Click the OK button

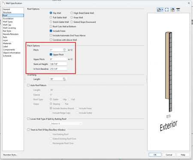pos(155,155)
